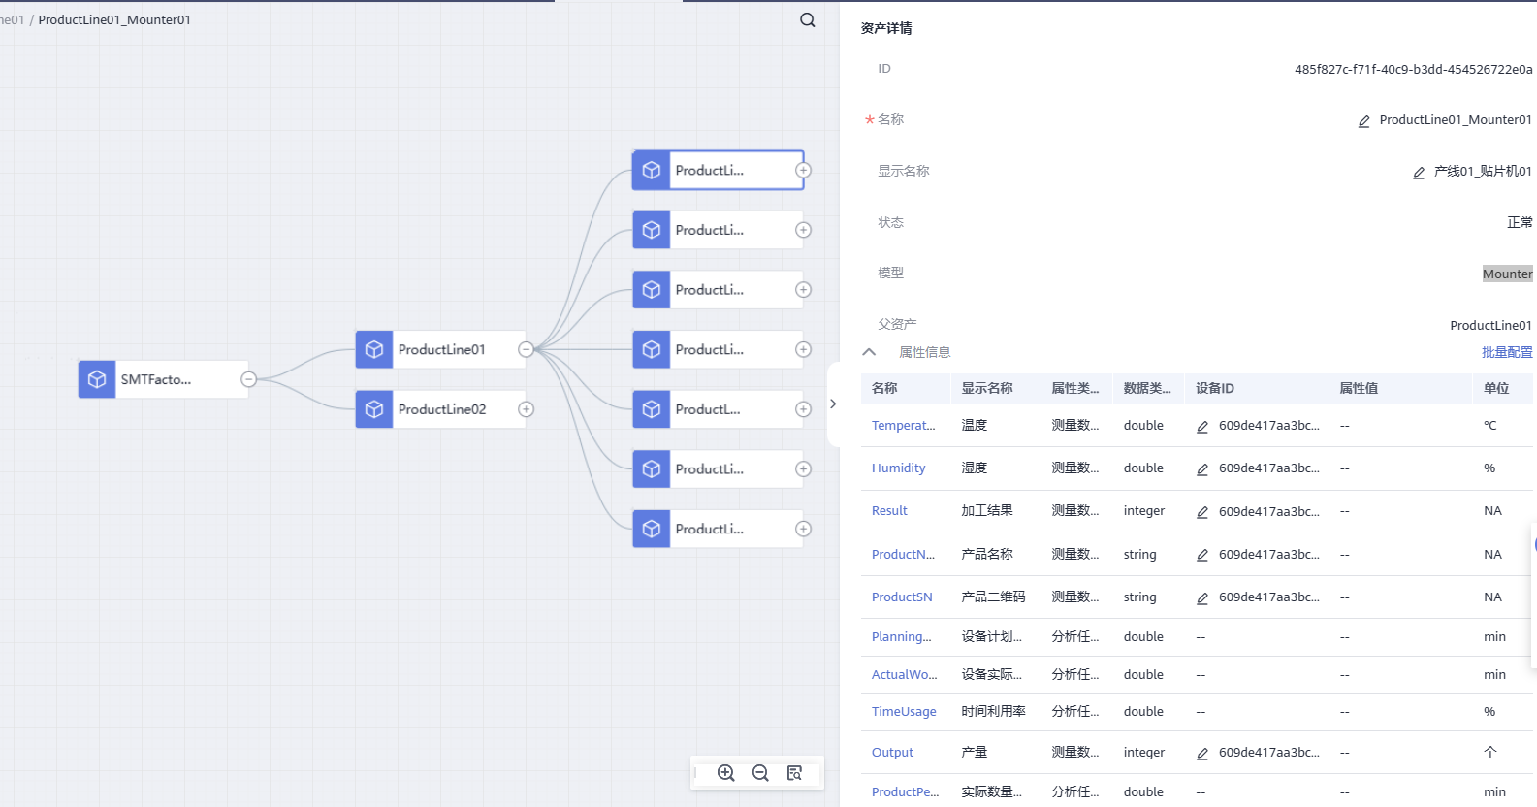Zoom out on the topology canvas

(x=760, y=773)
